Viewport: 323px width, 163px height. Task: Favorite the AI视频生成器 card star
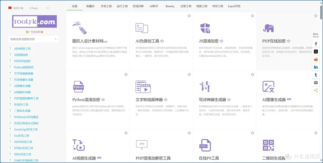126,133
